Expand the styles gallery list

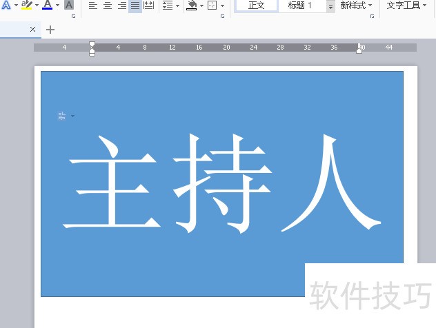pyautogui.click(x=330, y=6)
